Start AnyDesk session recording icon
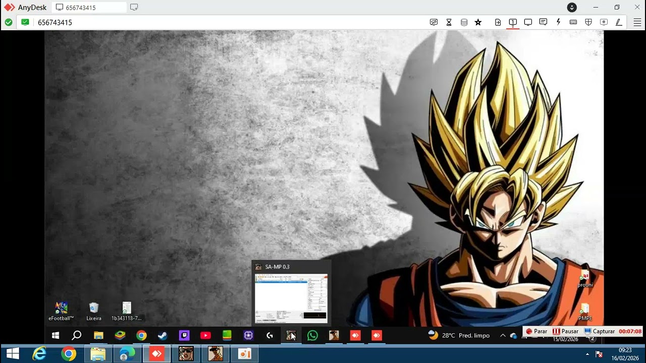Viewport: 646px width, 363px height. (604, 22)
